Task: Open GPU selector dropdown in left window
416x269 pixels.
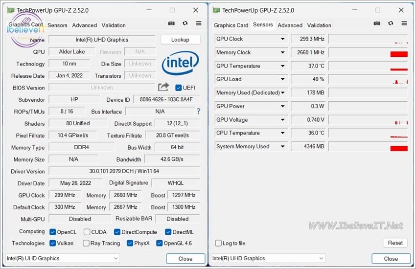Action: (63, 258)
